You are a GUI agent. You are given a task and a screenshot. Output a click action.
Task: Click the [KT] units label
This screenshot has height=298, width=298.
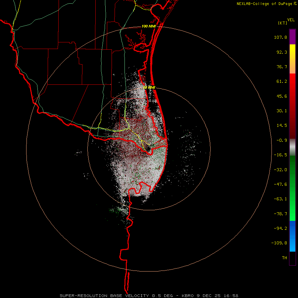coord(283,23)
